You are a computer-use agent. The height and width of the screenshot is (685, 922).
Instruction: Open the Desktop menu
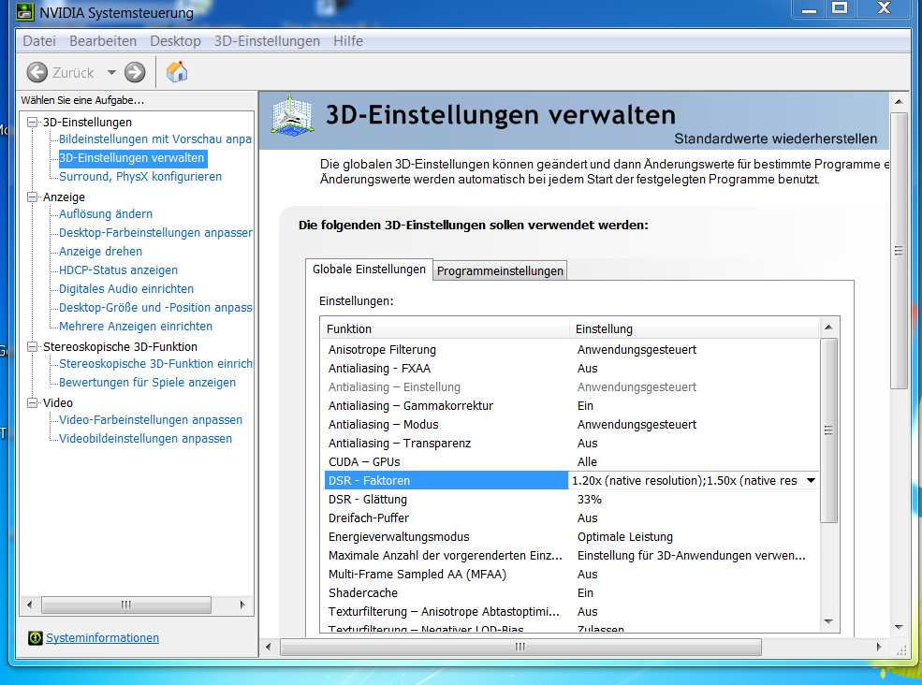coord(175,41)
